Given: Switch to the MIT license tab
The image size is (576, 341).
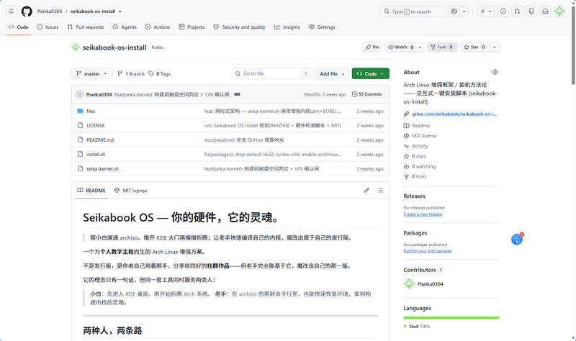Looking at the screenshot, I should click(x=130, y=191).
